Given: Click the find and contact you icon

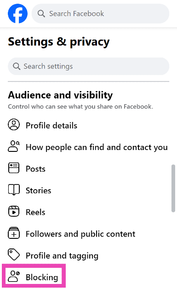Looking at the screenshot, I should point(14,146).
